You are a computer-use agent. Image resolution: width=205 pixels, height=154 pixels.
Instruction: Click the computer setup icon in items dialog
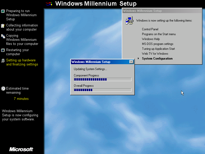coord(129,21)
